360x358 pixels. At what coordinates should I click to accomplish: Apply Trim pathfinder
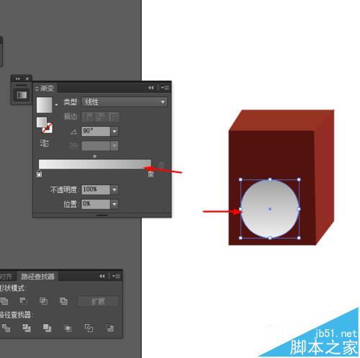[27, 328]
